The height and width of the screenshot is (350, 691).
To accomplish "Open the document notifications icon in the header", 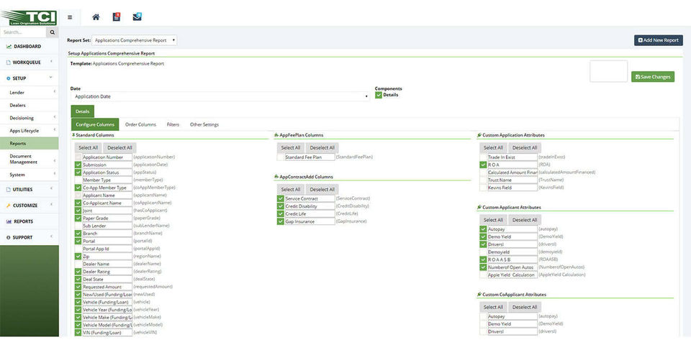I will coord(117,17).
